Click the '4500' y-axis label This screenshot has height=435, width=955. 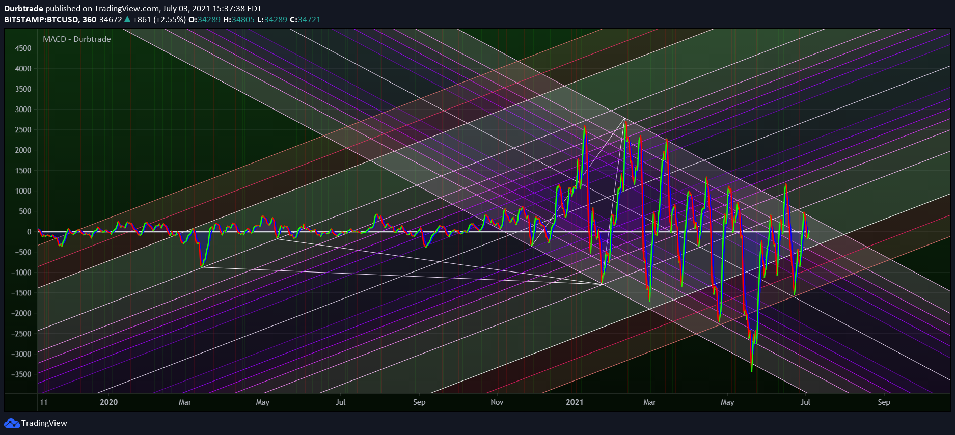click(x=23, y=48)
